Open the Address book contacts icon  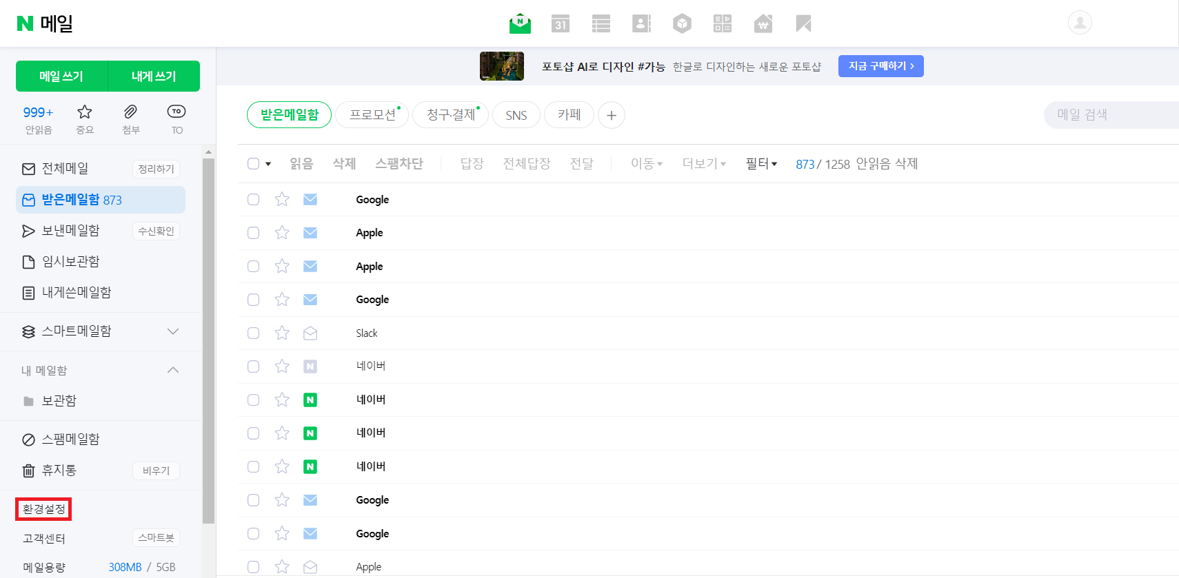click(641, 24)
